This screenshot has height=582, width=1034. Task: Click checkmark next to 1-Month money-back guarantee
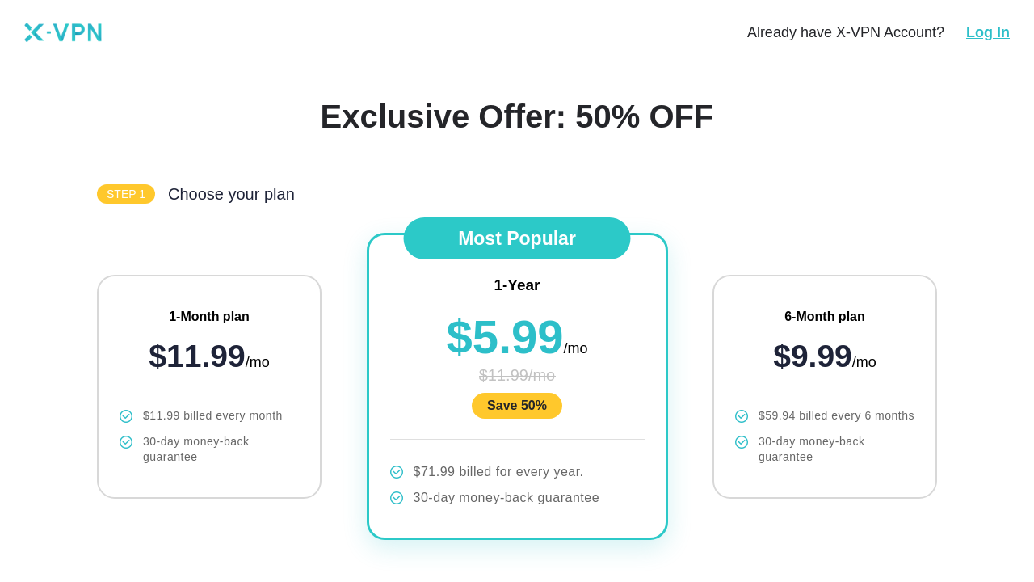(x=126, y=442)
